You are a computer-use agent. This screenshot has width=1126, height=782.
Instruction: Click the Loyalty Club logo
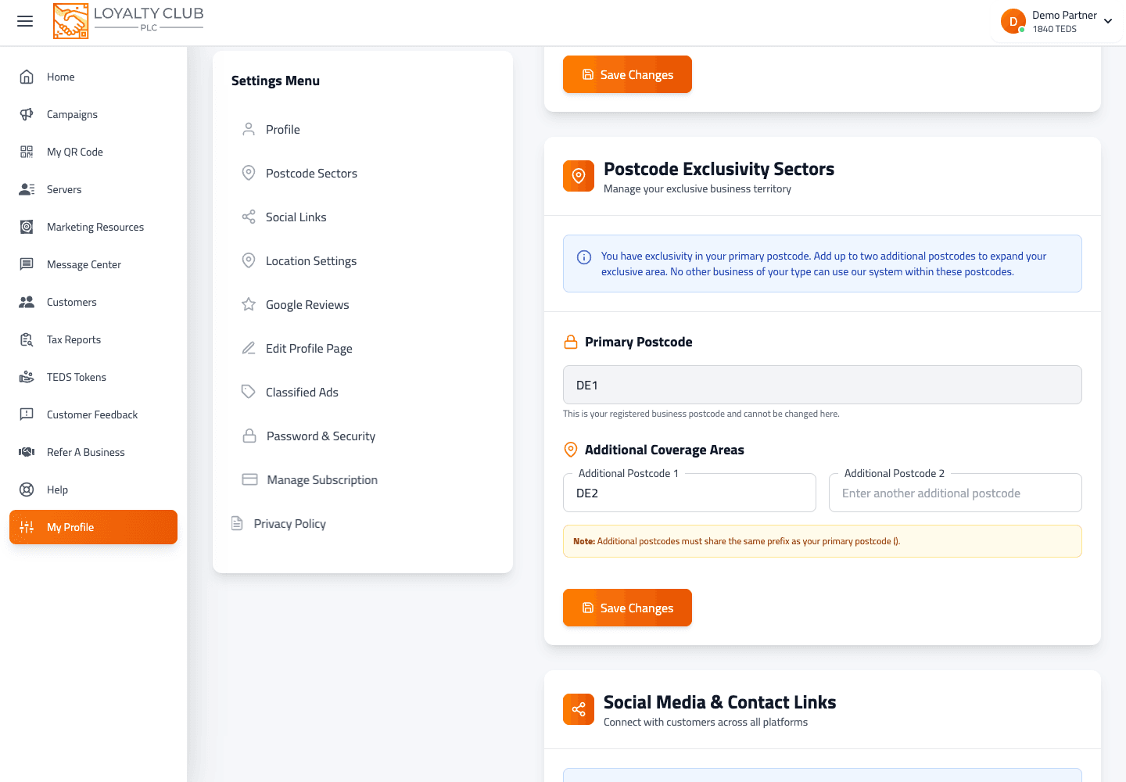pos(128,21)
